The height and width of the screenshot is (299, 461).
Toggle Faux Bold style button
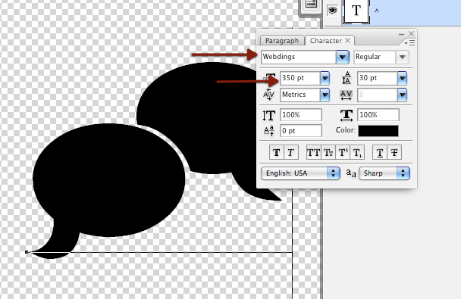pos(277,153)
